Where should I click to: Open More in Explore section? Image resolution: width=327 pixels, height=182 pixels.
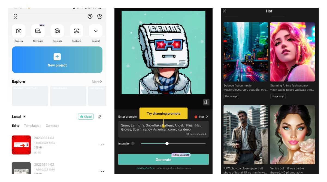pyautogui.click(x=97, y=81)
